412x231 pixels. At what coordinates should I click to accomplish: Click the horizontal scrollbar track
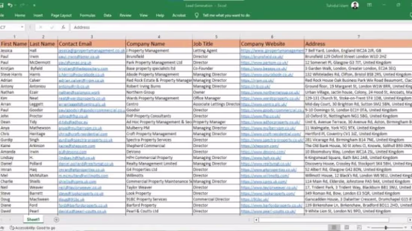tap(324, 220)
